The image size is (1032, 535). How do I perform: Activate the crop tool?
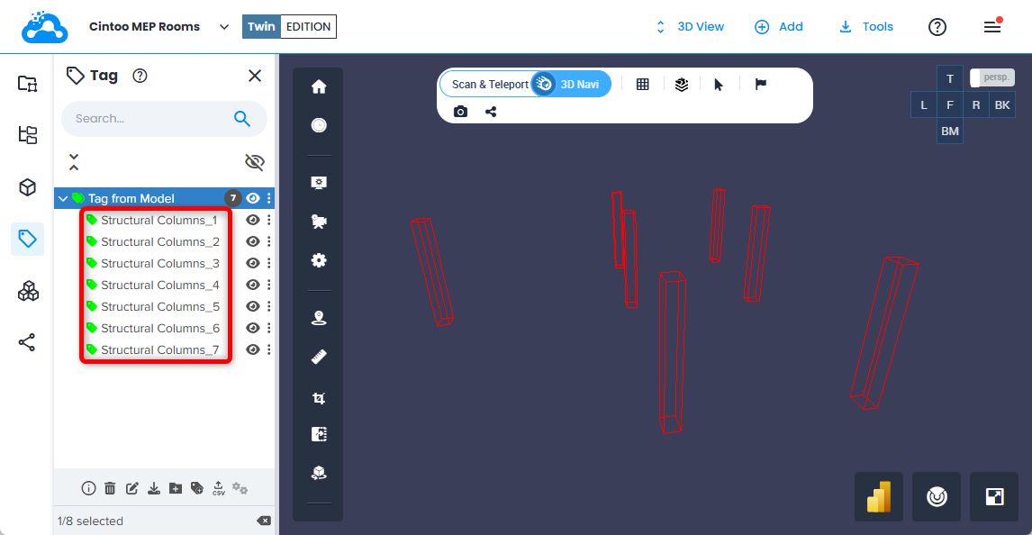pos(319,398)
